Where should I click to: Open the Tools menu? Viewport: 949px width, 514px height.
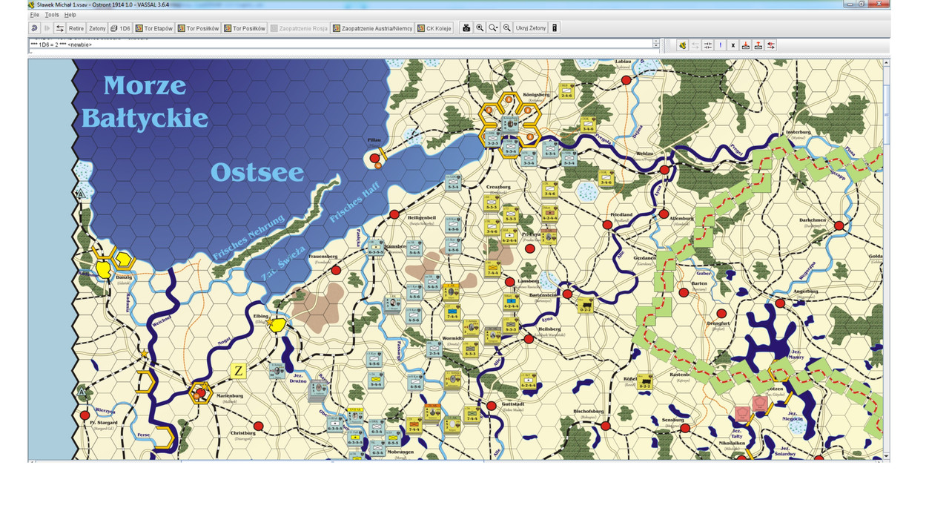(52, 15)
